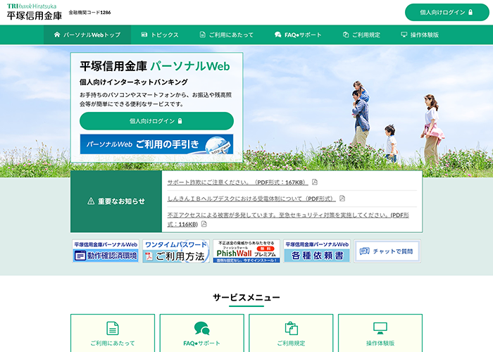Open パーソナルWebトップ nav item
Screen dimensions: 493x352
[87, 34]
